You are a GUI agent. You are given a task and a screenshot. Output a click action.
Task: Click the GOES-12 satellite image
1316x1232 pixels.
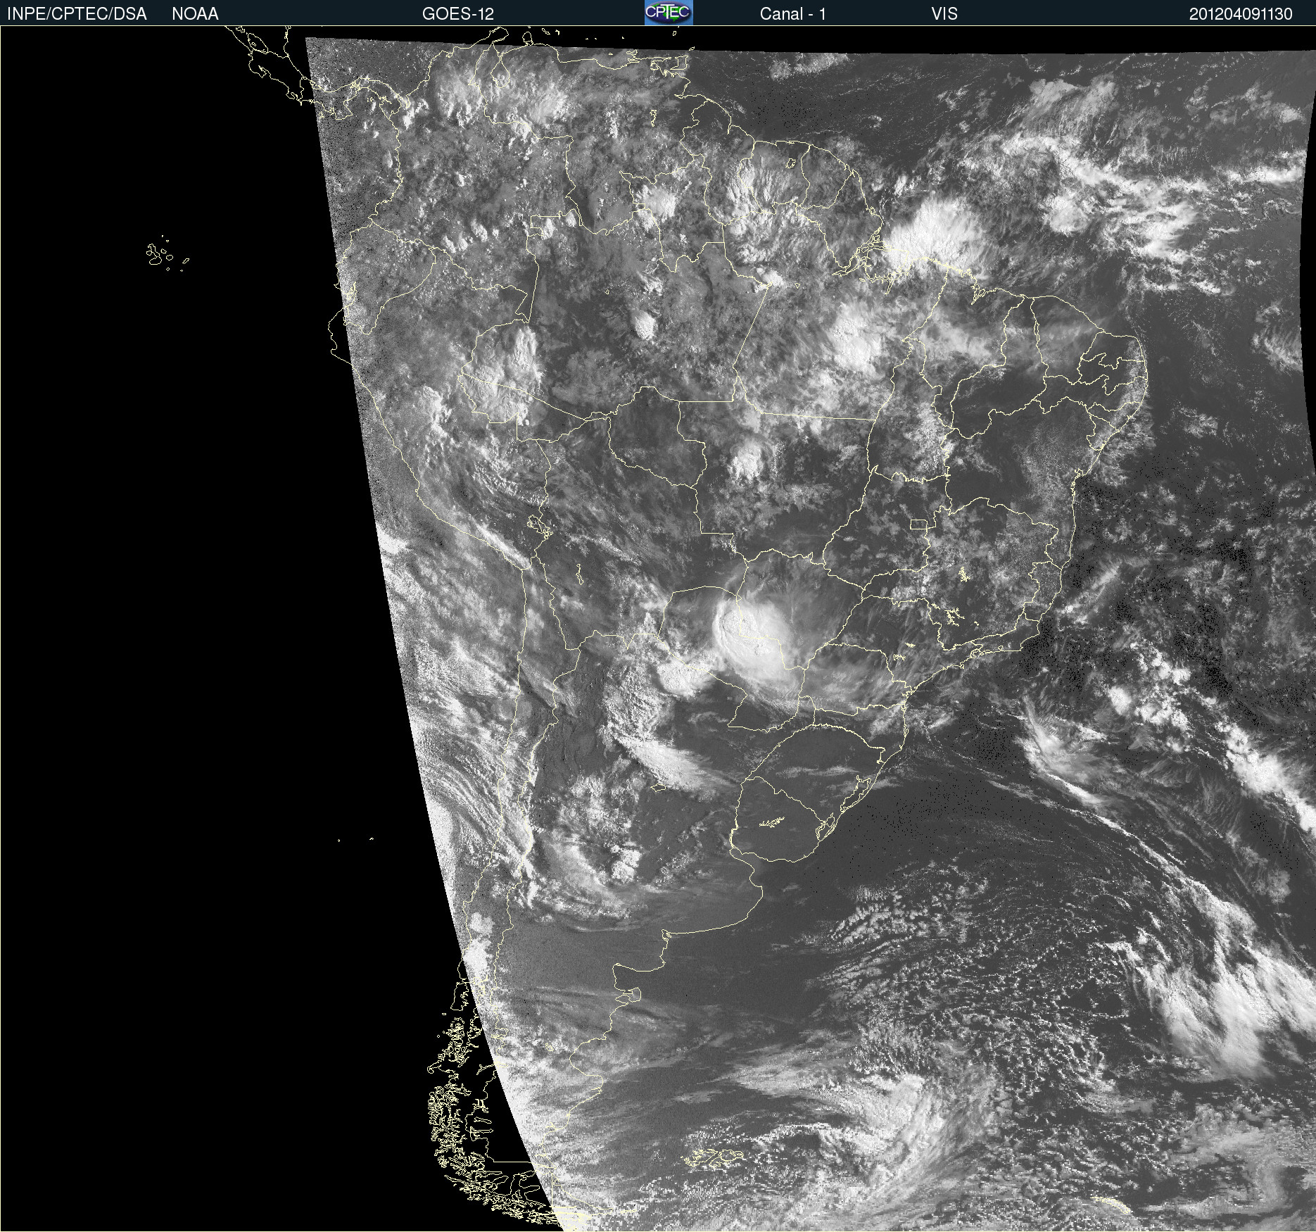click(658, 629)
